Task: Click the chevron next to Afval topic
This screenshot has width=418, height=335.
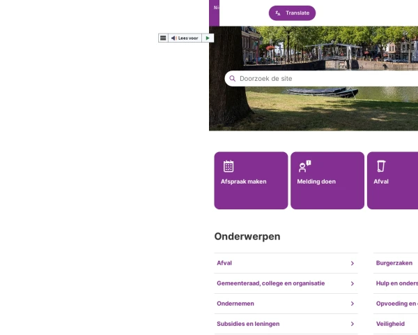Action: 353,263
